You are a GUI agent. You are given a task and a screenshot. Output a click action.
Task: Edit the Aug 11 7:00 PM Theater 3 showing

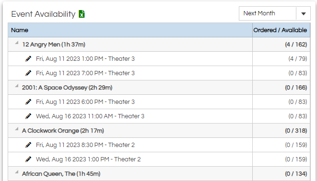28,73
